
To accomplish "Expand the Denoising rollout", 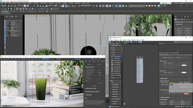I will click(88, 95).
